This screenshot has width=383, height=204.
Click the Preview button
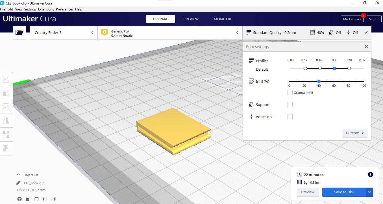click(x=308, y=192)
